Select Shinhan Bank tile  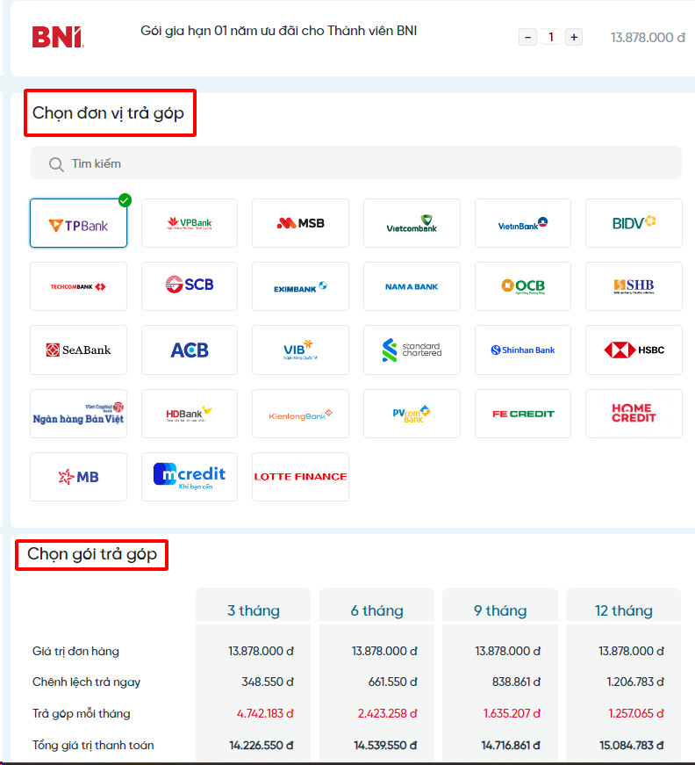[x=523, y=350]
